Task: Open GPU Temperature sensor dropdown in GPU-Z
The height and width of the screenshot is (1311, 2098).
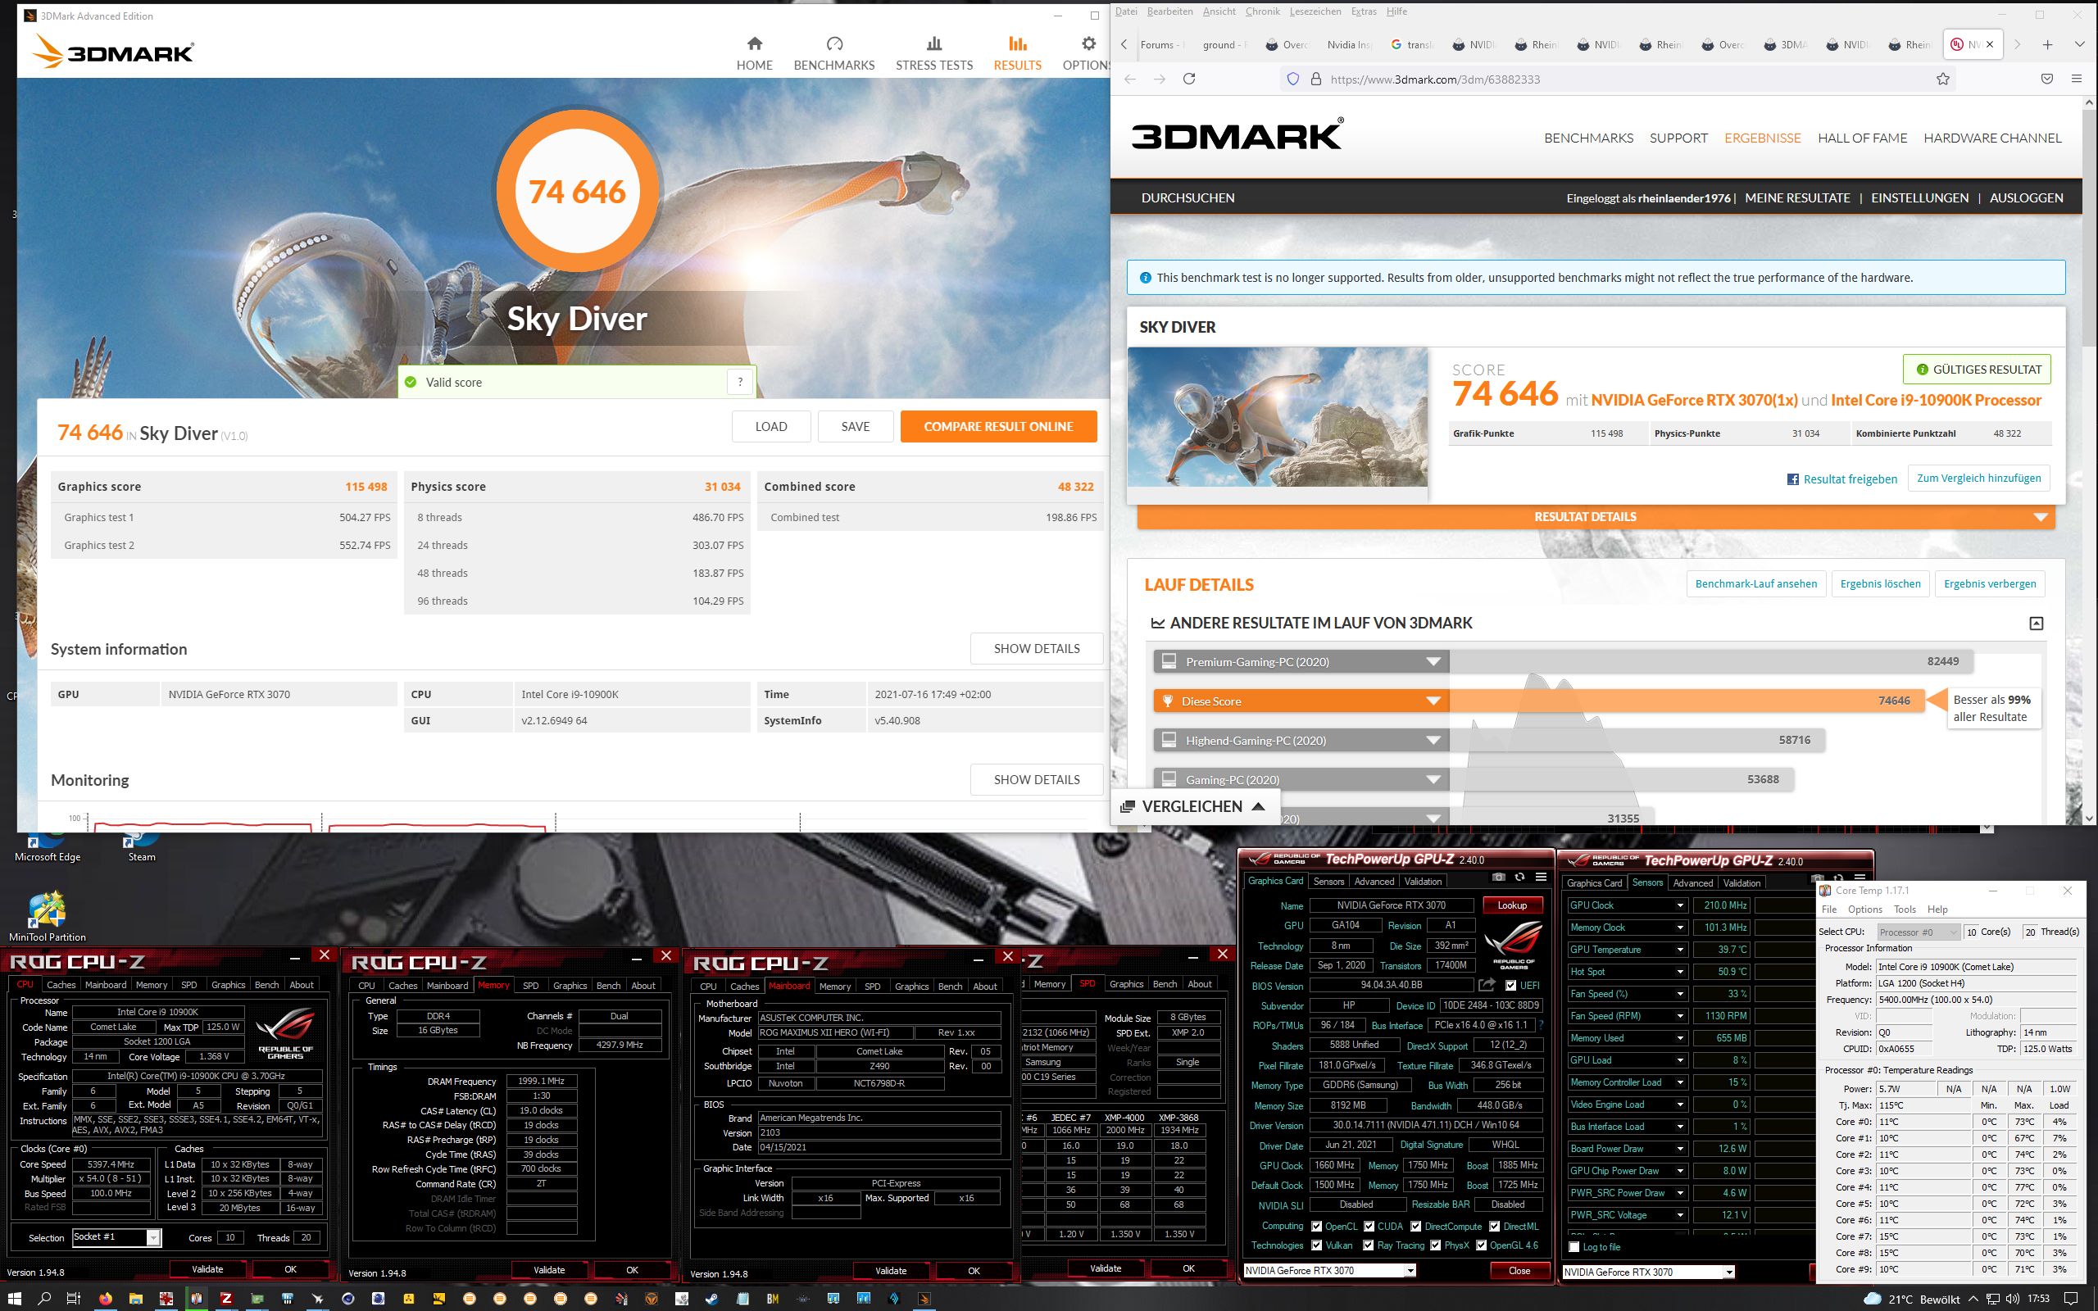Action: (x=1680, y=950)
